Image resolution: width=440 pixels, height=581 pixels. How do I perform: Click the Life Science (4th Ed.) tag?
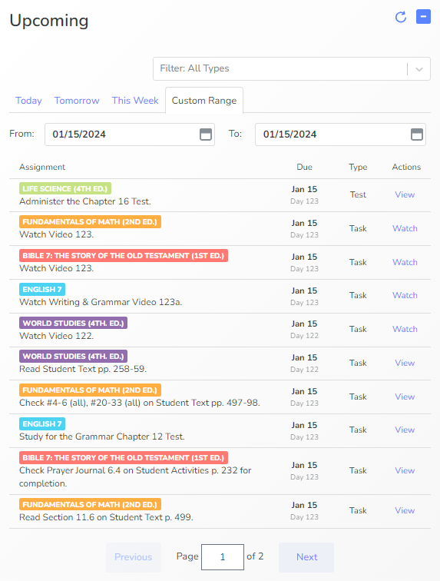(65, 188)
